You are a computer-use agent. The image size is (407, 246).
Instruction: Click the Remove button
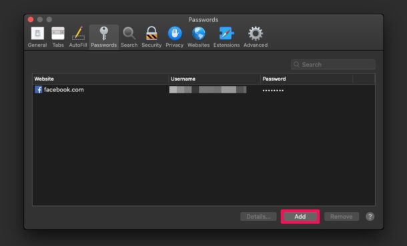[342, 217]
